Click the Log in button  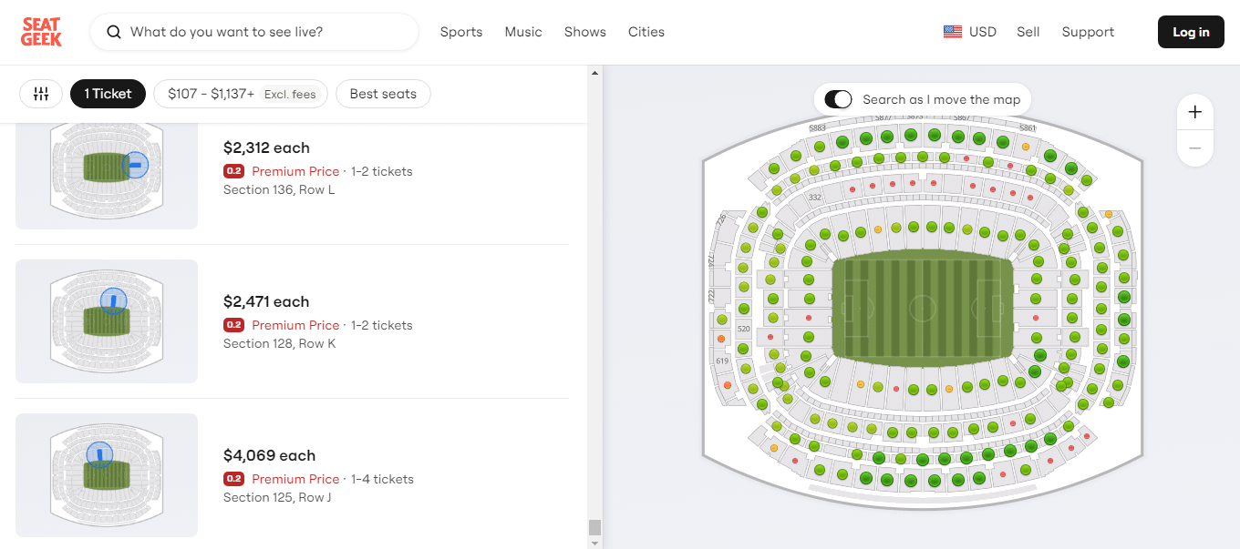click(x=1191, y=32)
